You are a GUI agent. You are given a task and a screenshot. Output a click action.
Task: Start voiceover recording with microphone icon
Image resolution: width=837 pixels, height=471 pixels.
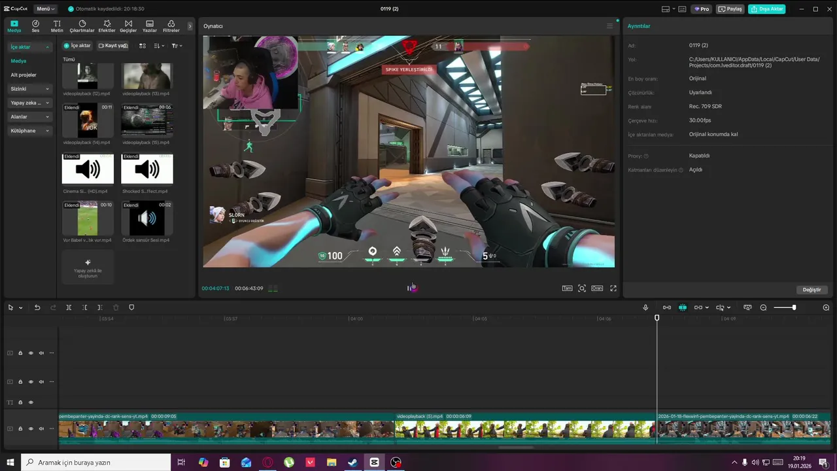645,307
